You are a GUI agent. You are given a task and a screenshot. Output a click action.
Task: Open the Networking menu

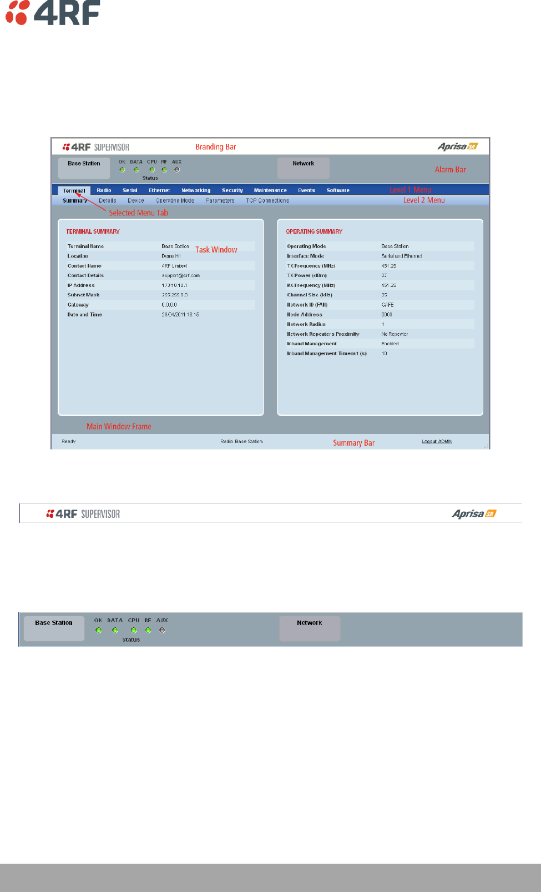196,190
